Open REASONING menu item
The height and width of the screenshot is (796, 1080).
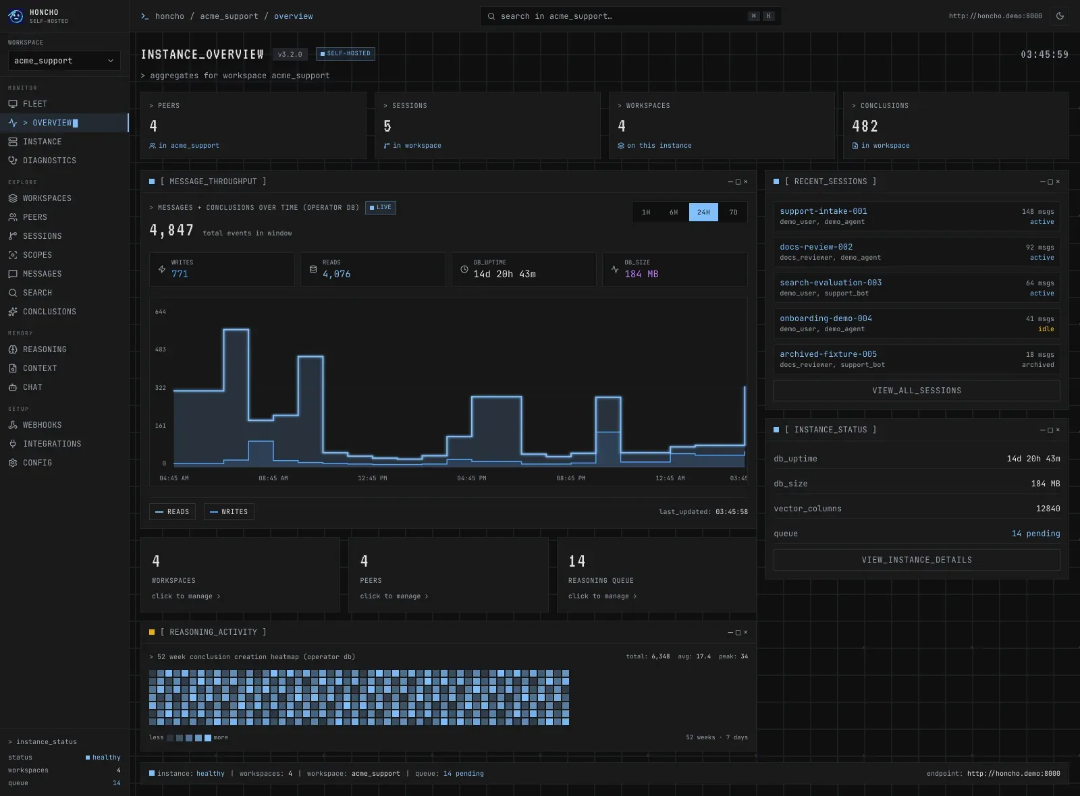64,349
